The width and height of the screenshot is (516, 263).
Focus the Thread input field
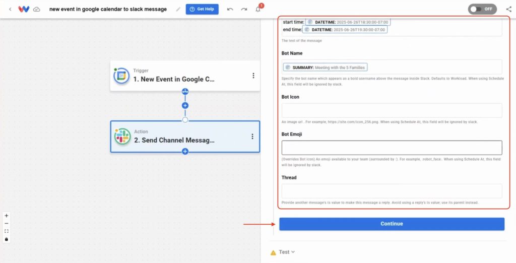pyautogui.click(x=392, y=191)
